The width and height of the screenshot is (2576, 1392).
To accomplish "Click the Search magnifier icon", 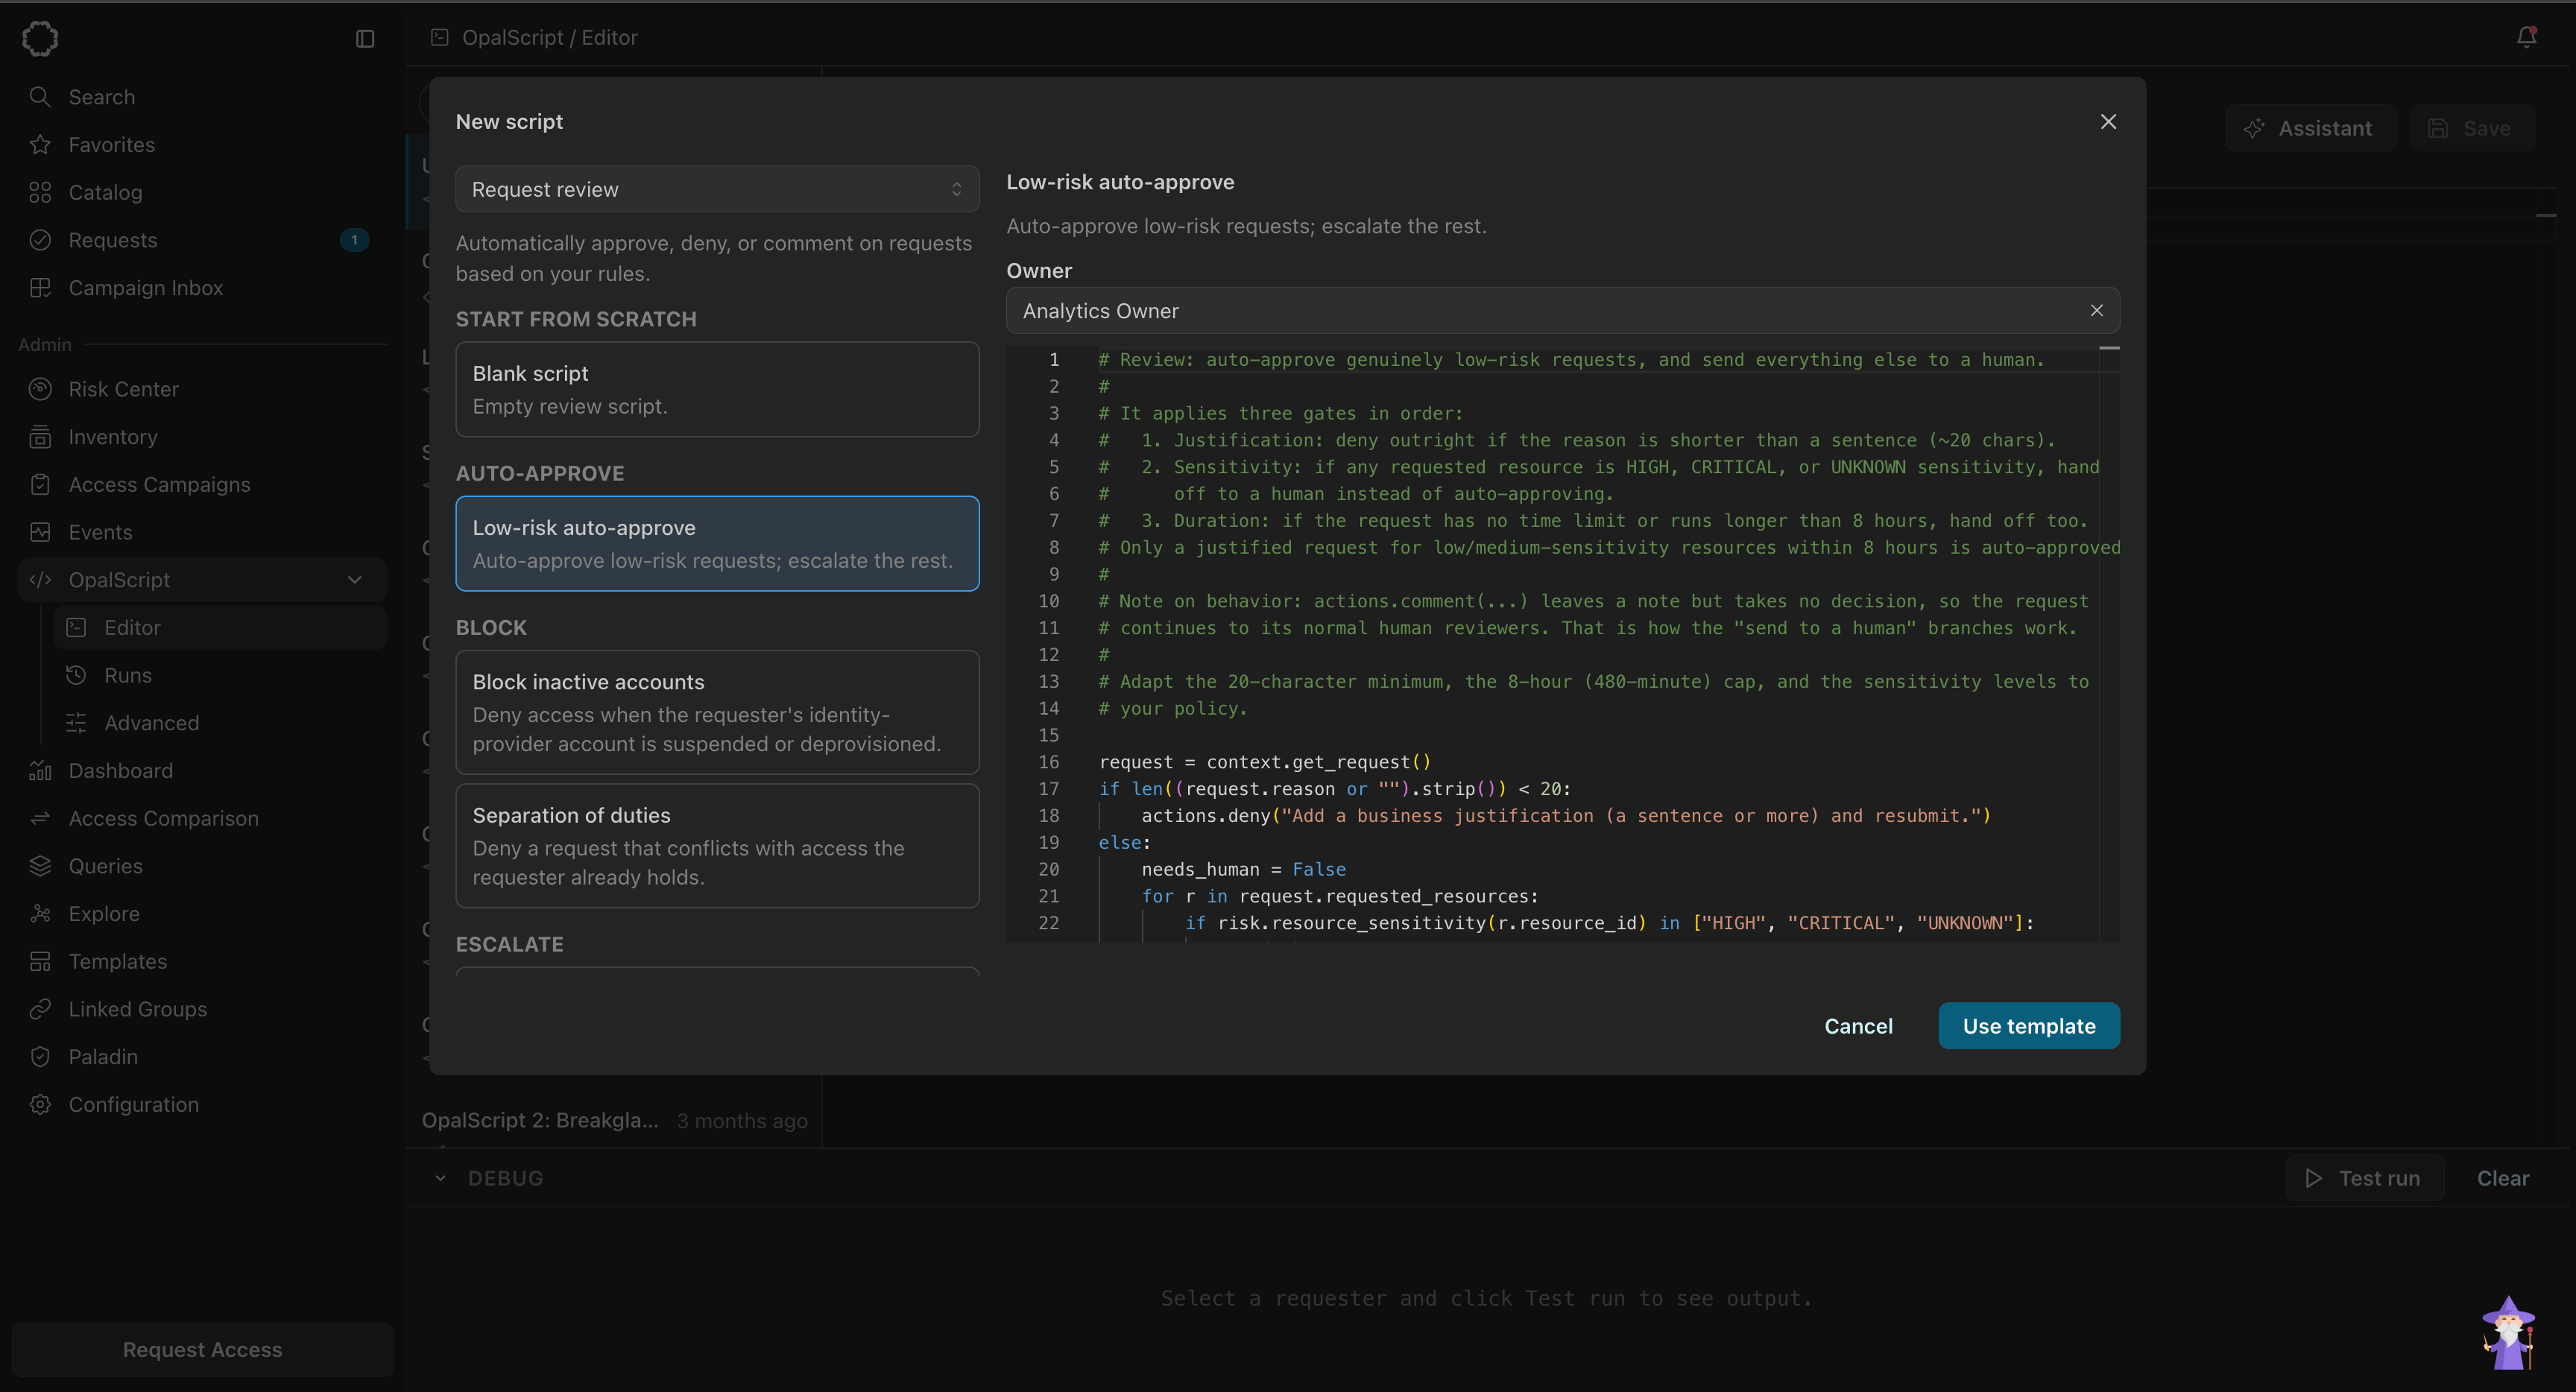I will point(40,97).
